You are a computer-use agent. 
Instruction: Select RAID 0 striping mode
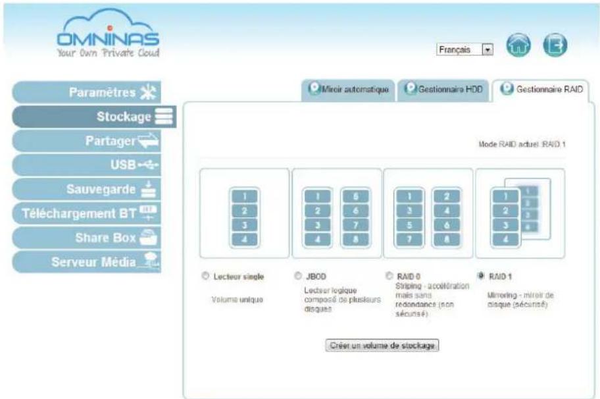point(391,277)
